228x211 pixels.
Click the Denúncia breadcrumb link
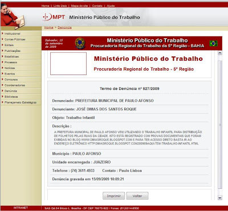(64, 27)
